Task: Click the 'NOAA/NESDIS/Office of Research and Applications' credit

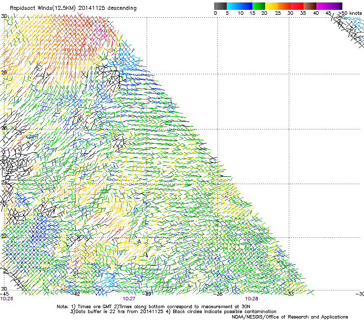Action: pyautogui.click(x=290, y=317)
